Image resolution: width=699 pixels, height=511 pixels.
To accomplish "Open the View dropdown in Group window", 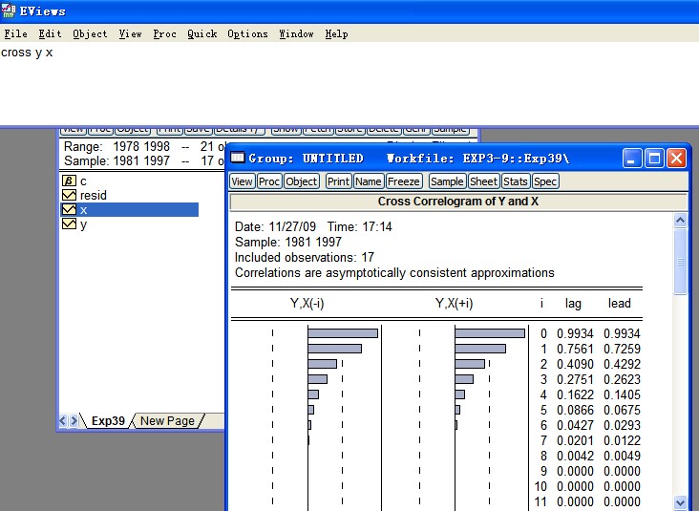I will point(243,181).
